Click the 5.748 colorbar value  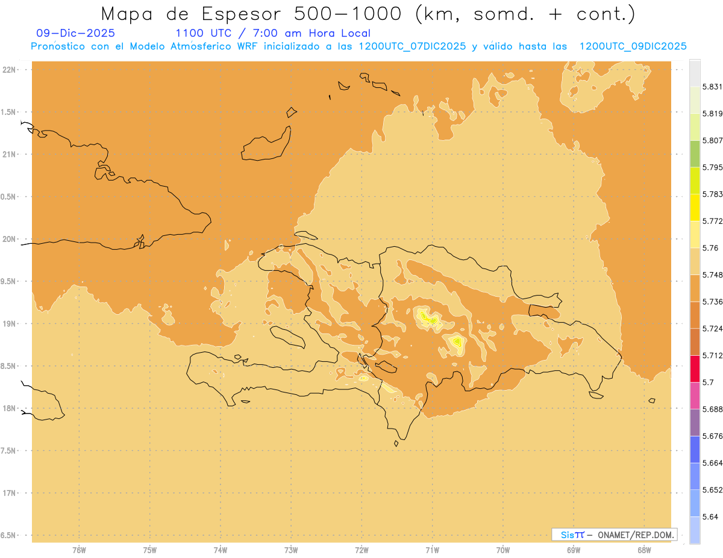point(712,274)
